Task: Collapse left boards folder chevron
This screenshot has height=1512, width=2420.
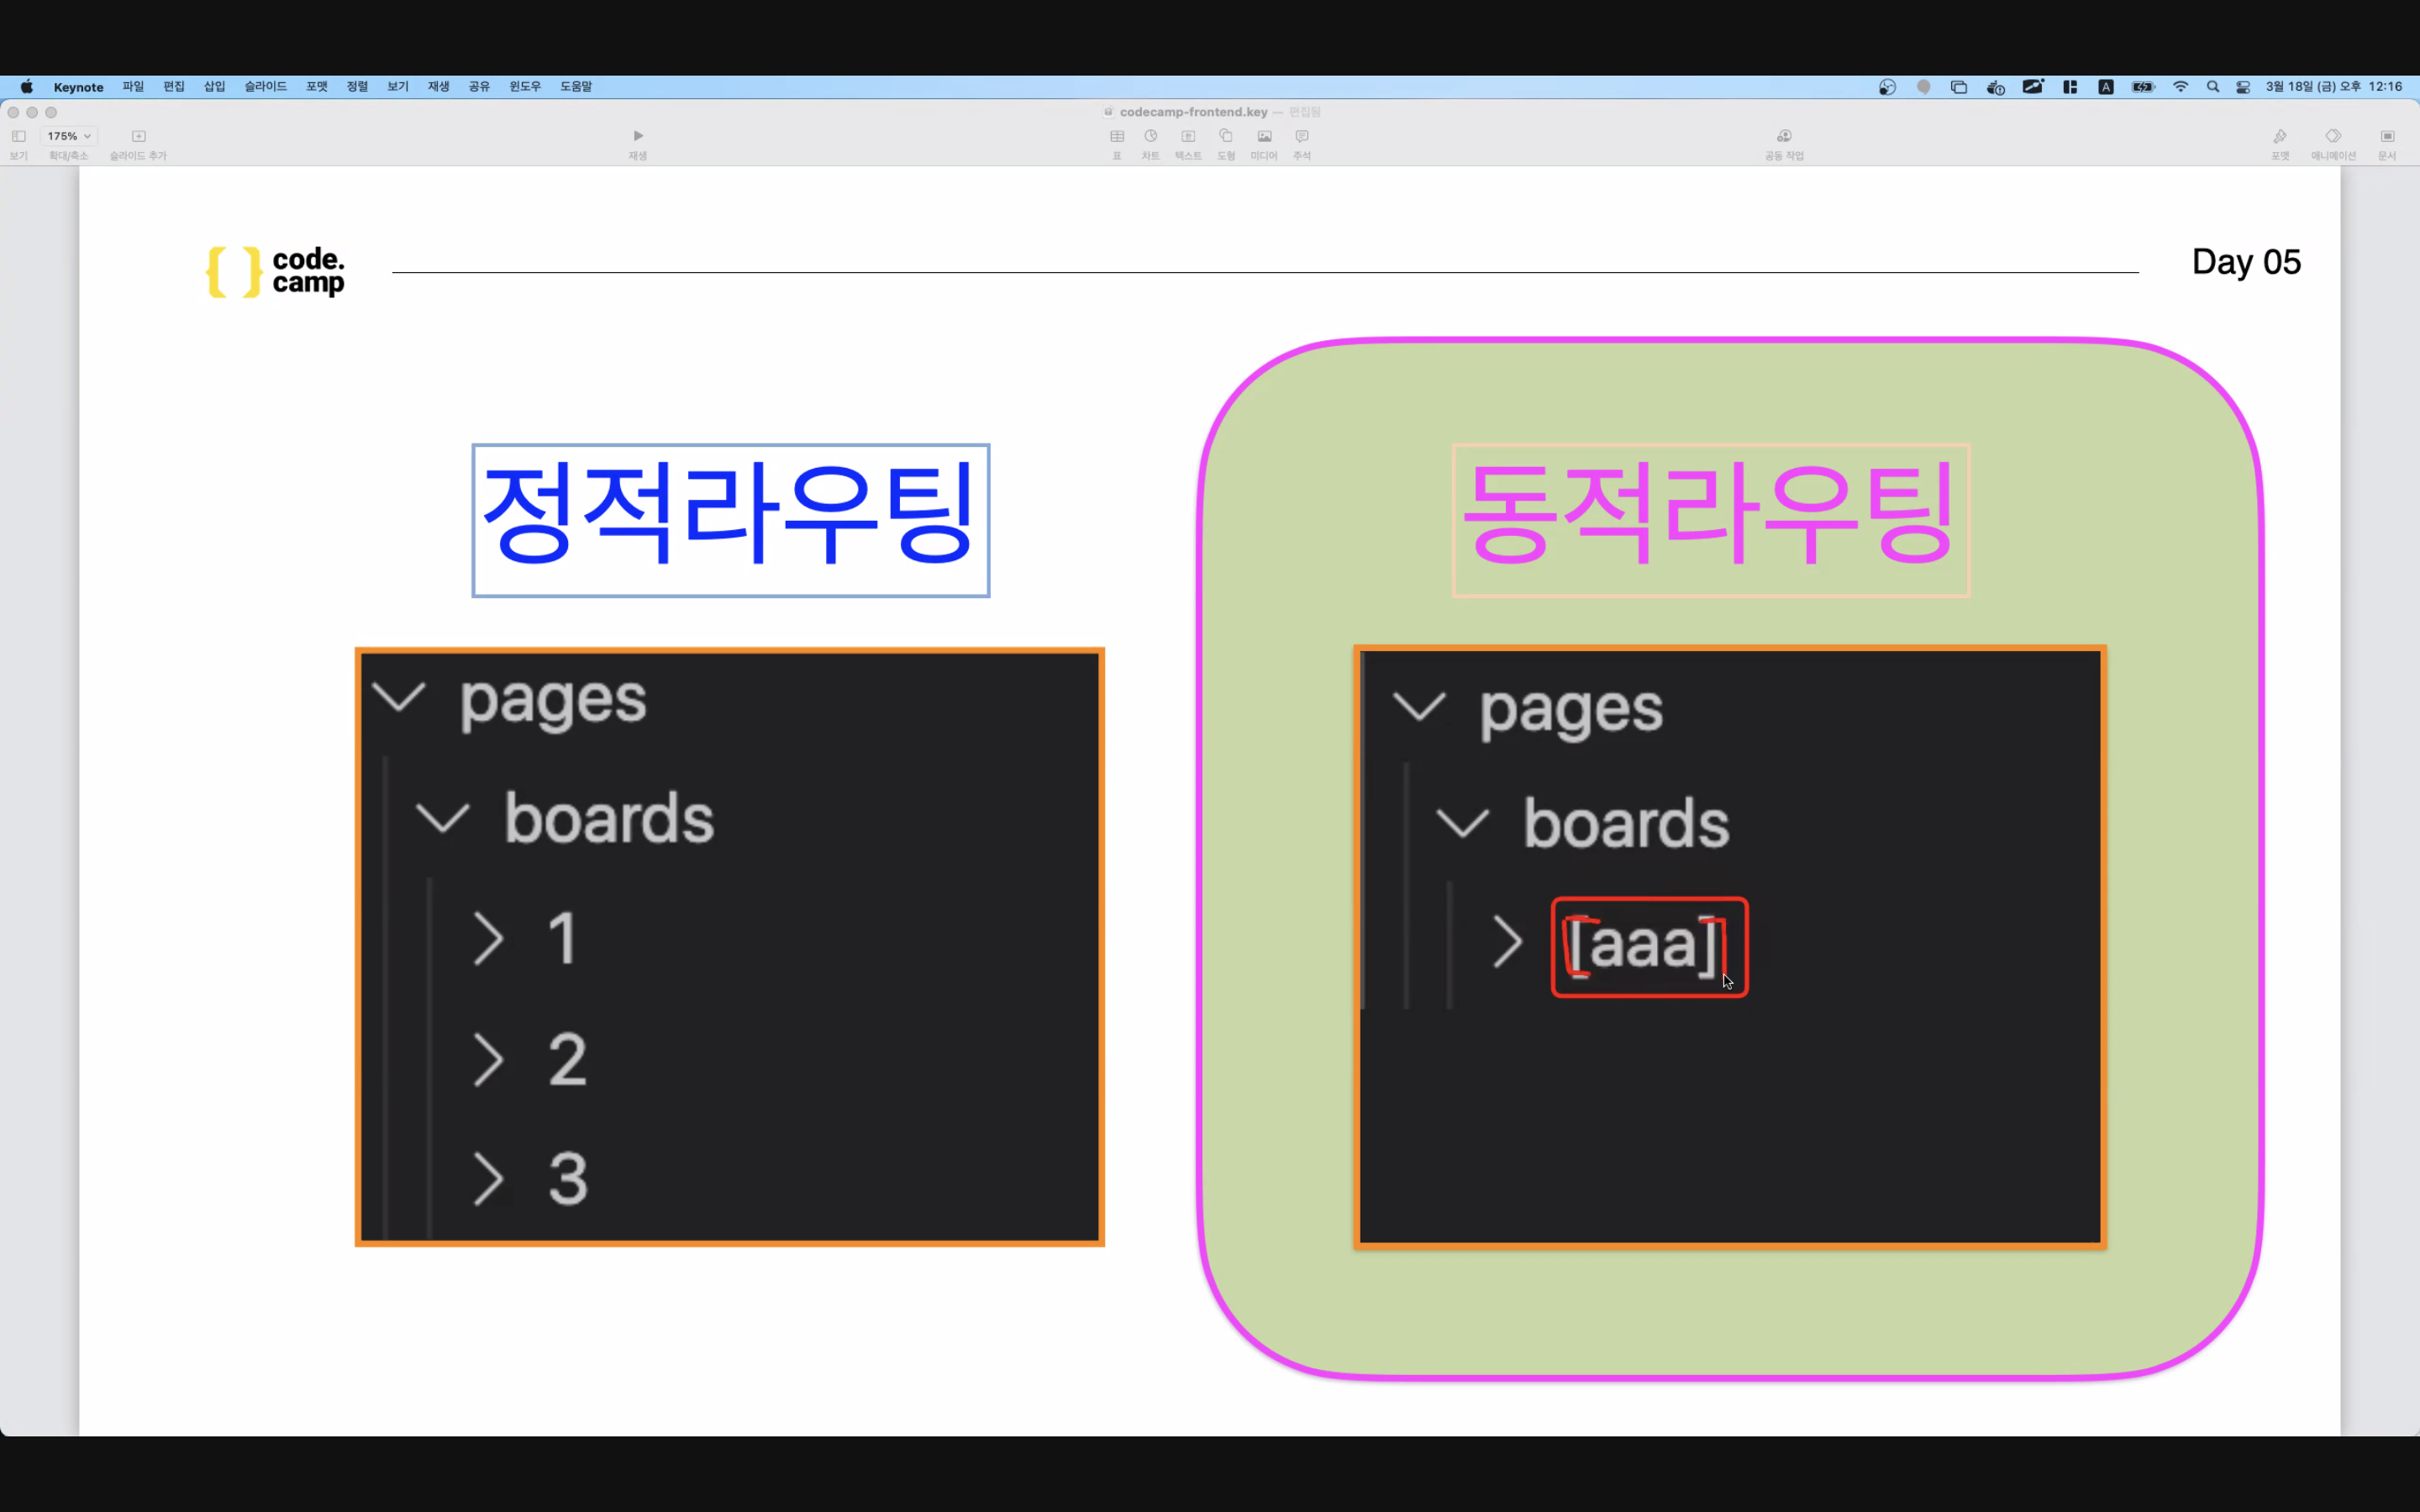Action: [442, 817]
